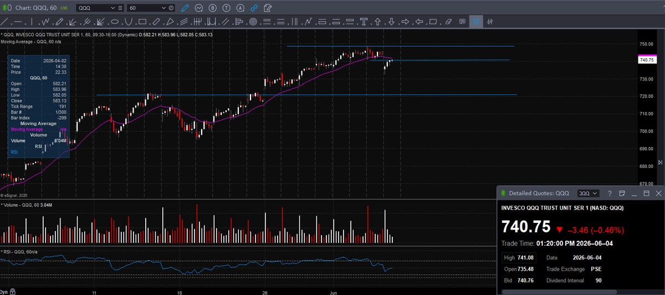This screenshot has height=295, width=665.
Task: Click the Dyn scaling button at bottom left
Action: click(x=5, y=292)
